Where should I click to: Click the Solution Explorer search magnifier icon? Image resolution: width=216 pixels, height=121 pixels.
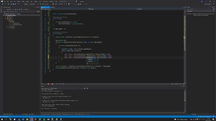[x=38, y=12]
